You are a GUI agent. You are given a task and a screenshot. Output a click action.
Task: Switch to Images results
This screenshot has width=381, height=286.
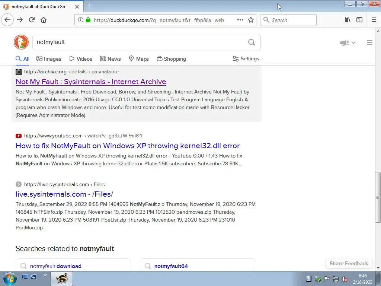[x=49, y=59]
